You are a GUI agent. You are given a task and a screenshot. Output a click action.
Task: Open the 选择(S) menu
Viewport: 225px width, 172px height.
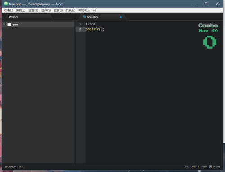[46, 10]
